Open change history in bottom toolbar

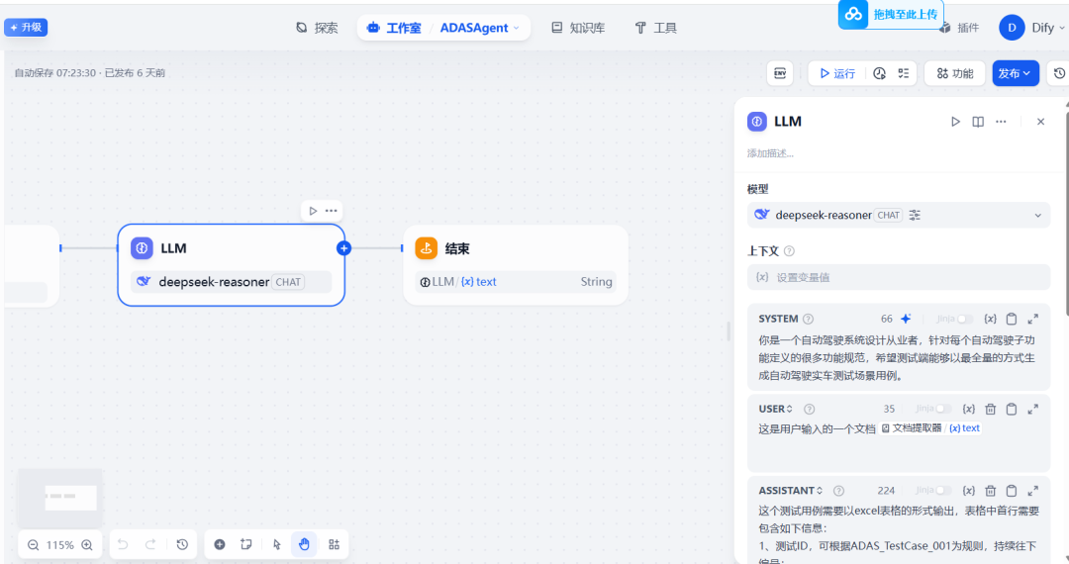point(182,544)
